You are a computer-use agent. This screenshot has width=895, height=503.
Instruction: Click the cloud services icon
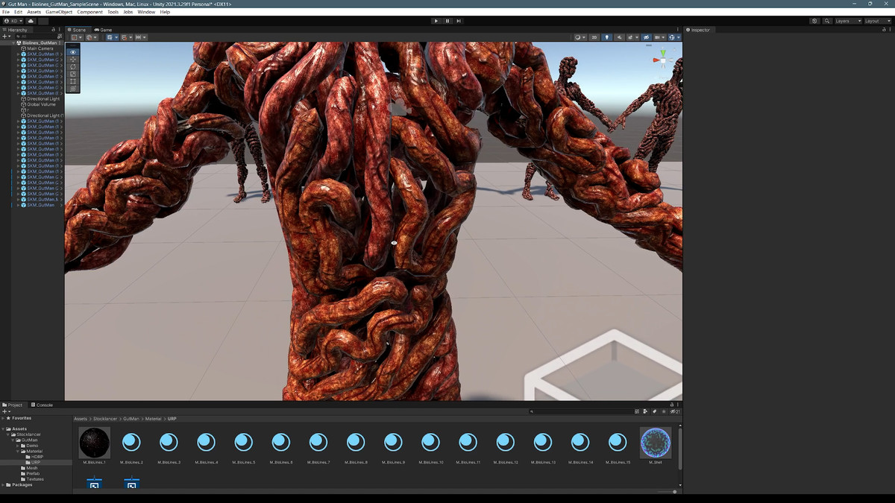(x=31, y=21)
